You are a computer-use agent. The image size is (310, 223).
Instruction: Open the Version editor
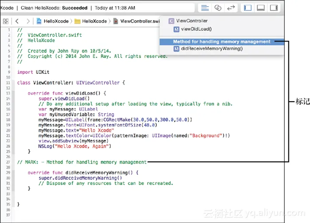[231, 8]
